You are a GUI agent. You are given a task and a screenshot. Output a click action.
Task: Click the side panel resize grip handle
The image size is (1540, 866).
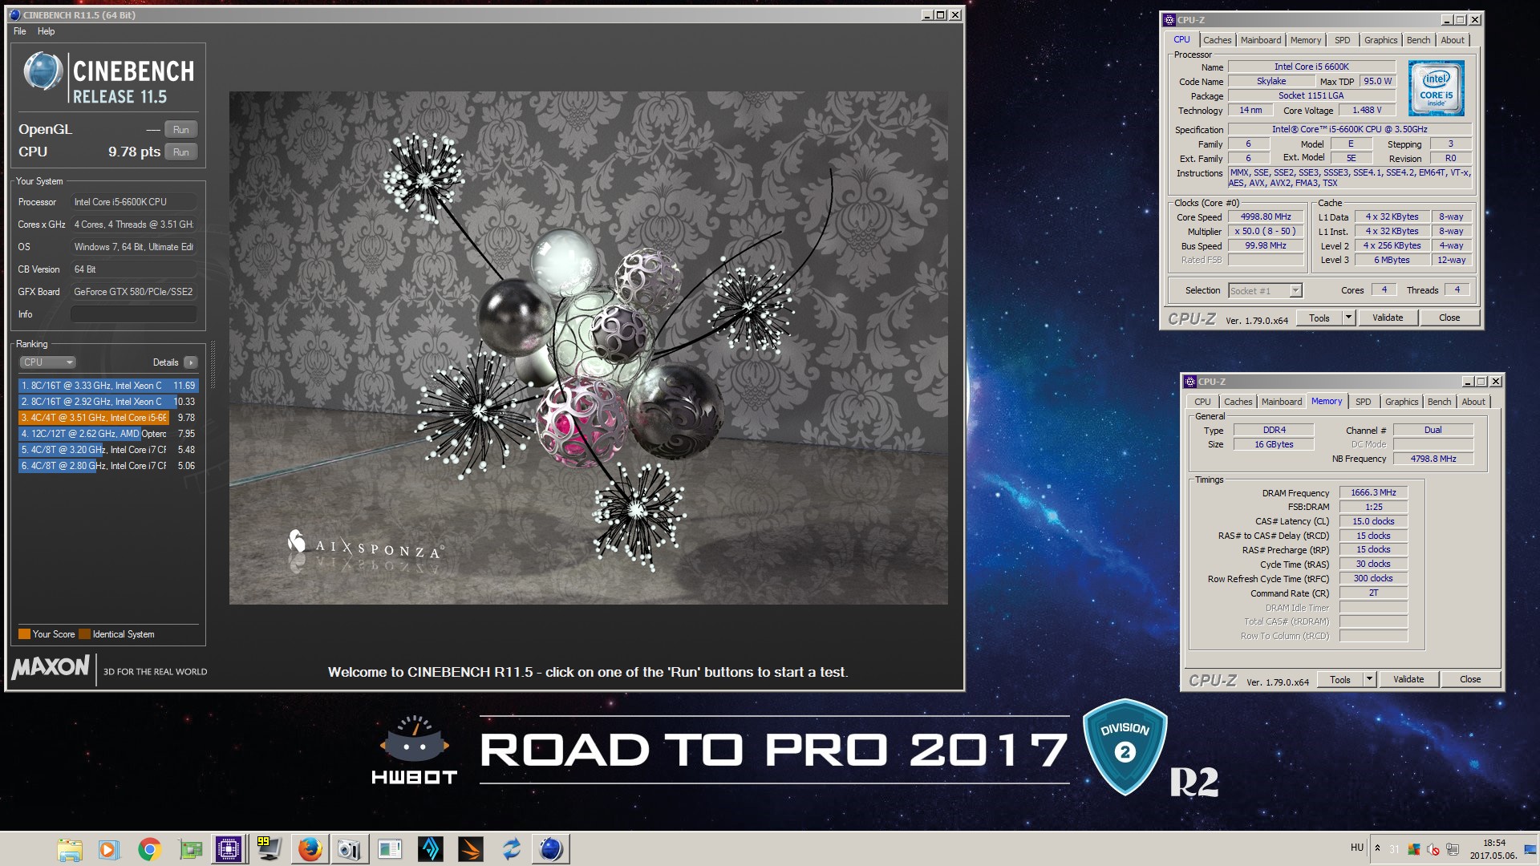(x=213, y=365)
